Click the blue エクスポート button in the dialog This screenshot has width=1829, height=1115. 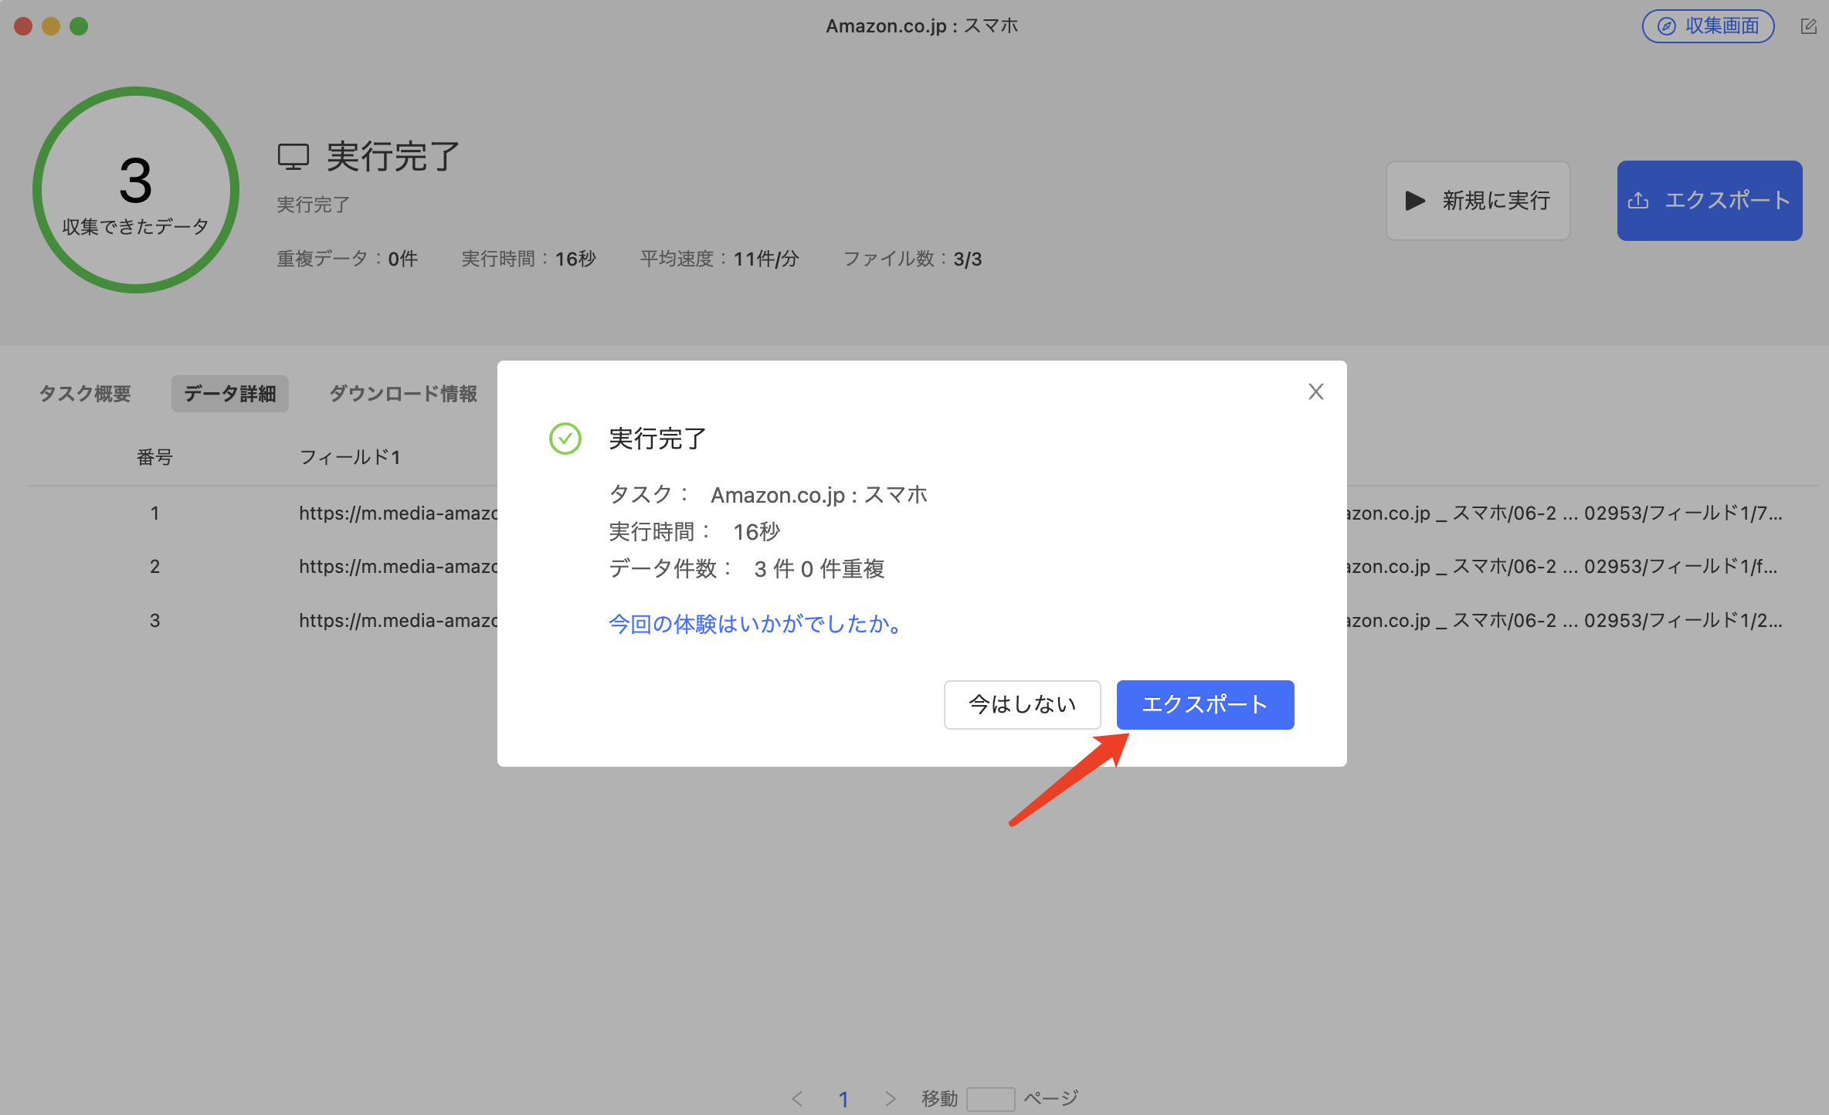tap(1205, 704)
